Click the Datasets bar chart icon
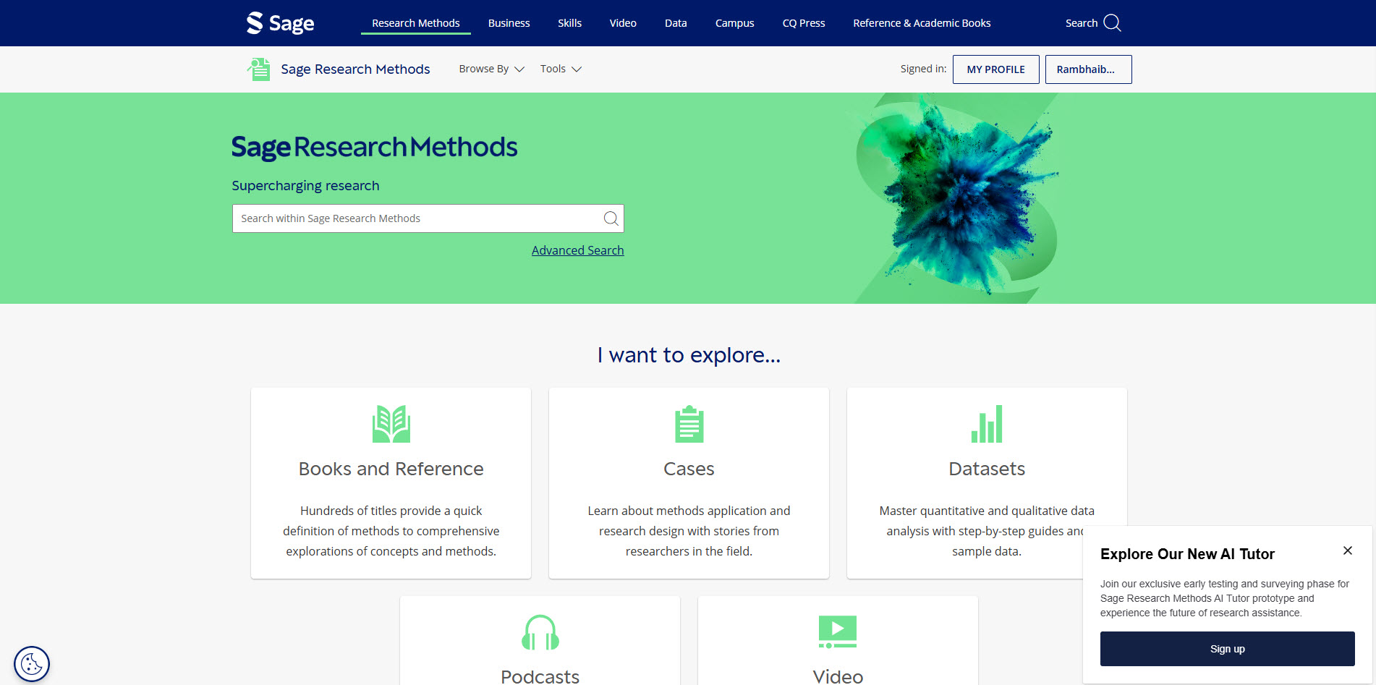 987,424
